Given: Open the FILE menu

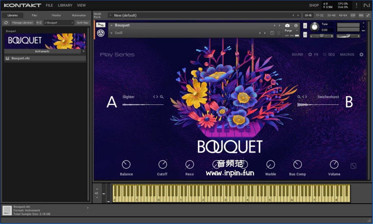Looking at the screenshot, I should pos(49,5).
